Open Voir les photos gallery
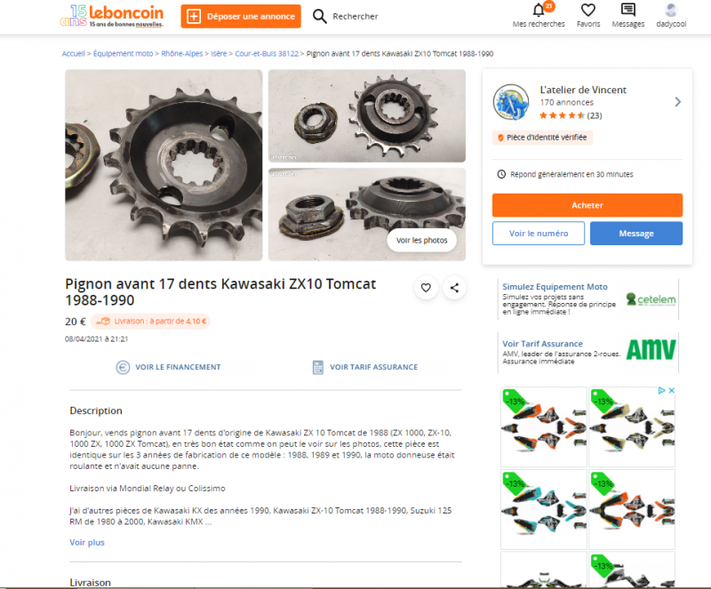The width and height of the screenshot is (711, 589). click(x=421, y=241)
